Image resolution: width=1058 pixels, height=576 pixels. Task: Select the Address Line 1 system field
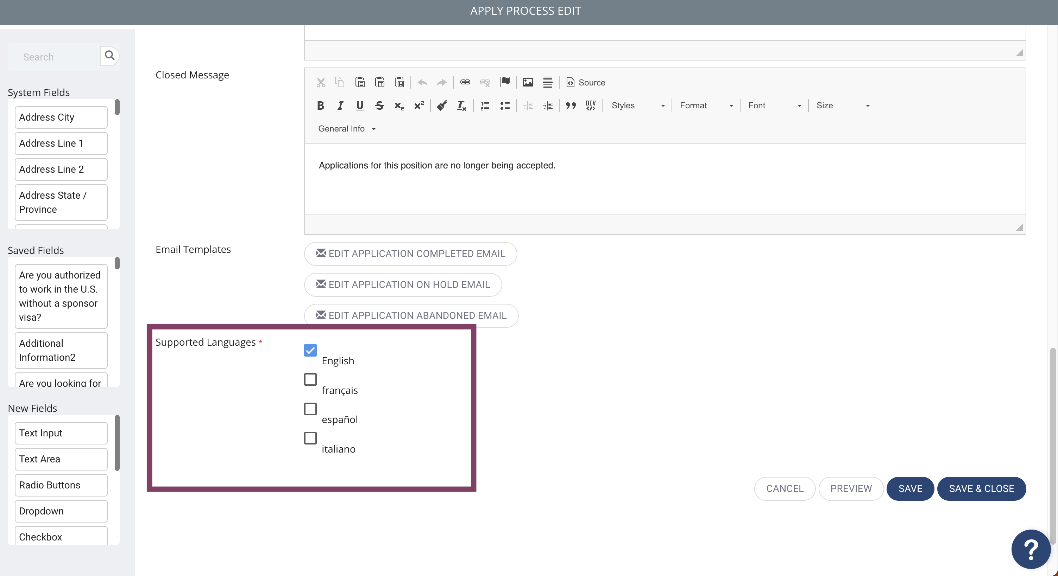61,143
